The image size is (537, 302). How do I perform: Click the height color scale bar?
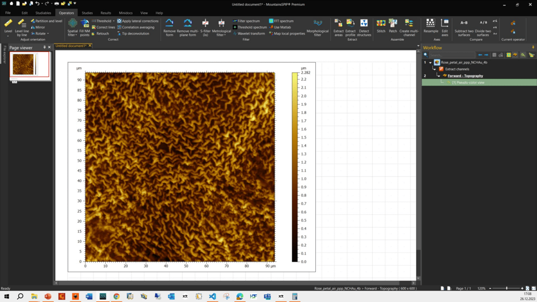pos(294,167)
